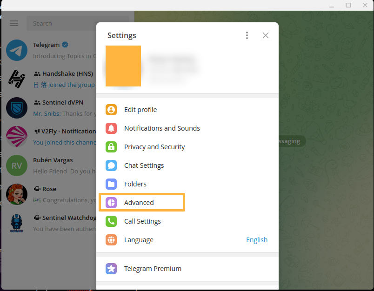
Task: Click the Notifications bell icon
Action: click(111, 128)
